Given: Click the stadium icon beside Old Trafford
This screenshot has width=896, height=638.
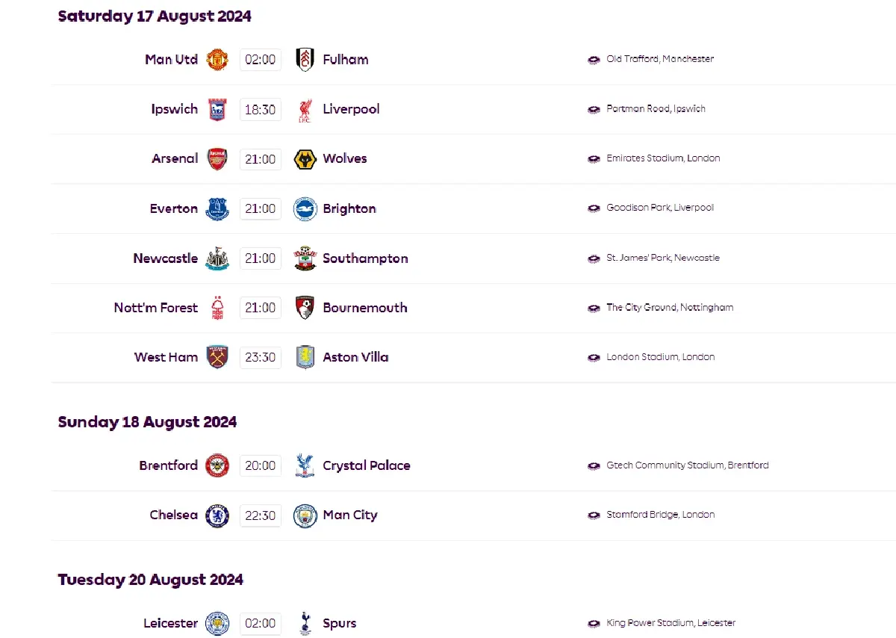Looking at the screenshot, I should (x=594, y=59).
